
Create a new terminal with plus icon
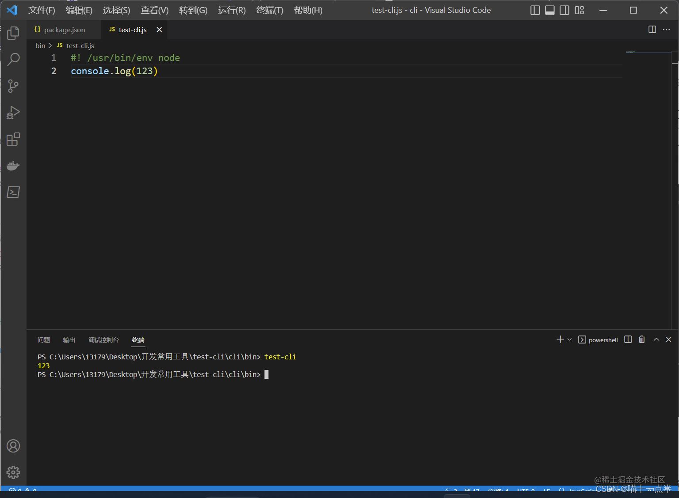tap(560, 339)
